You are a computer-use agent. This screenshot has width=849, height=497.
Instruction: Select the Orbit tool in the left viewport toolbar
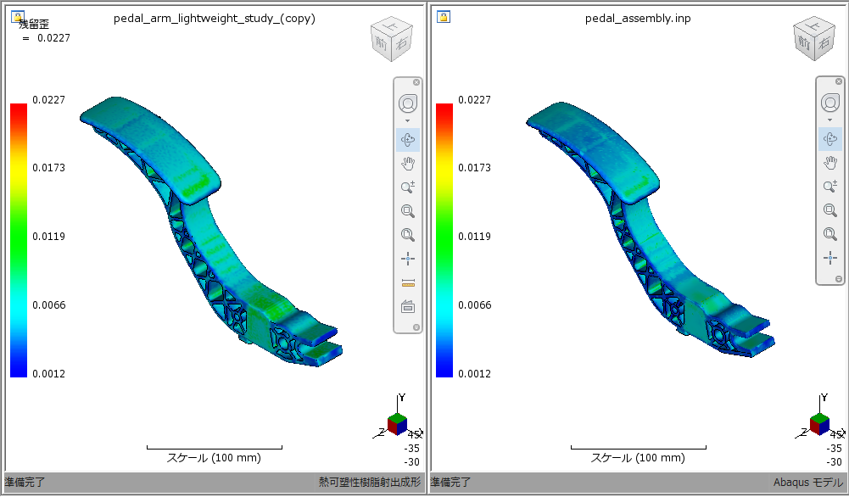(408, 103)
